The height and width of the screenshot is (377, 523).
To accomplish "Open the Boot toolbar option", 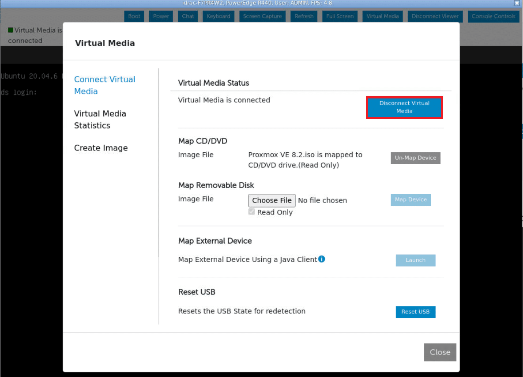I will click(x=134, y=16).
